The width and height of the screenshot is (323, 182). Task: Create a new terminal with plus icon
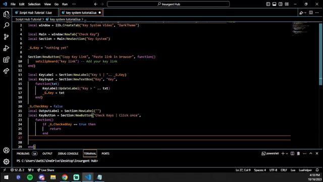point(283,154)
